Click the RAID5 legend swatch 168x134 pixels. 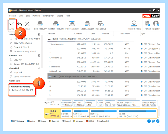click(x=87, y=121)
